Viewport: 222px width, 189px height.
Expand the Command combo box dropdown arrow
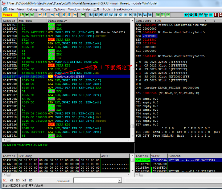coord(120,180)
